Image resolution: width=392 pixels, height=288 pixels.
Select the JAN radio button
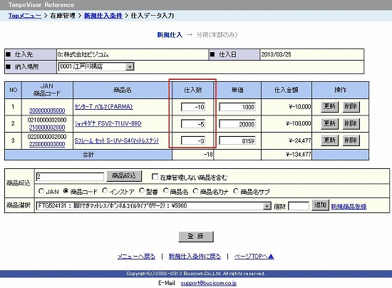(x=41, y=191)
